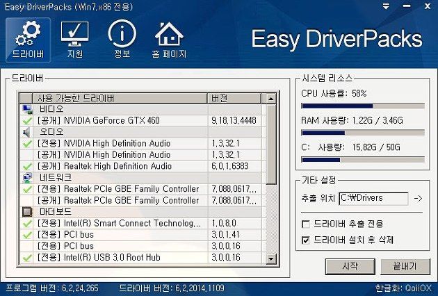Switch to the 지원 monitor tab

tap(75, 40)
